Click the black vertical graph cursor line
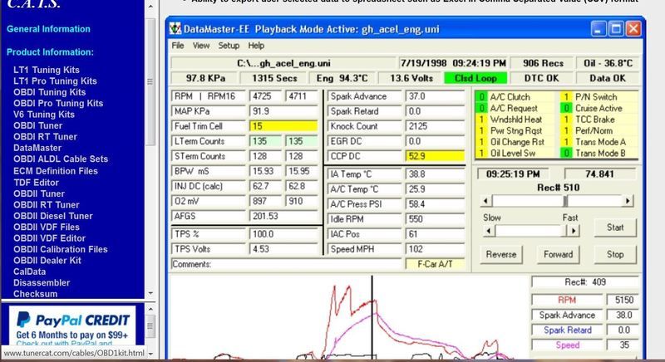This screenshot has height=362, width=665. 372,316
